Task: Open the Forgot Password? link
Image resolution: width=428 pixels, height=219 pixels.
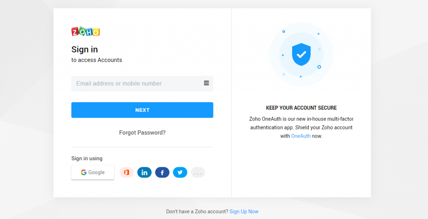Action: pos(142,133)
